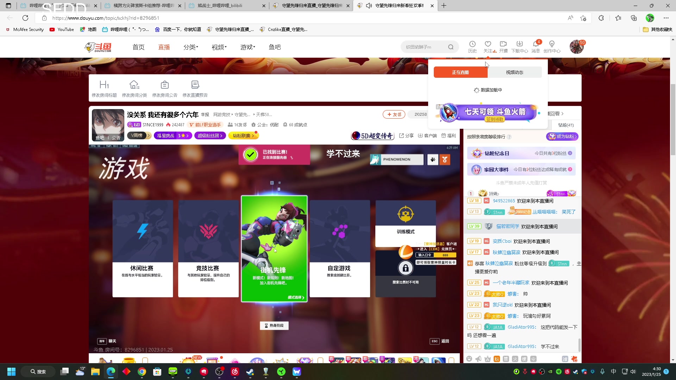Expand the 钻粉纪念日 entry arrow
Screen dimensions: 676x380
click(570, 153)
